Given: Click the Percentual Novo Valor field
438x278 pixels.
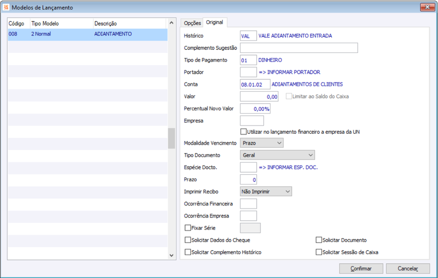Looking at the screenshot, I should tap(255, 109).
